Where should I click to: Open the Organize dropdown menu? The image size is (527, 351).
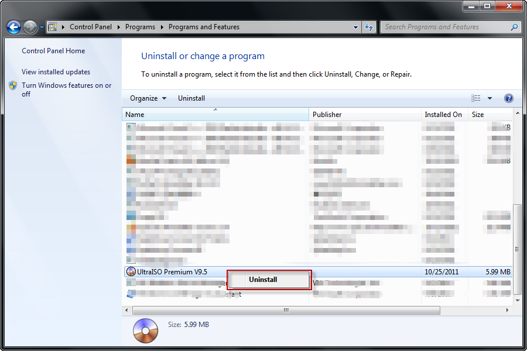(x=148, y=98)
